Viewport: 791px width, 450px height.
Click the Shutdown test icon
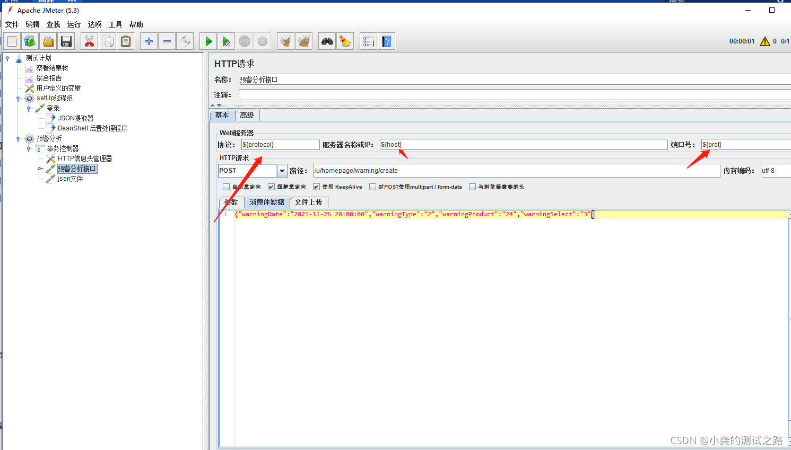263,41
